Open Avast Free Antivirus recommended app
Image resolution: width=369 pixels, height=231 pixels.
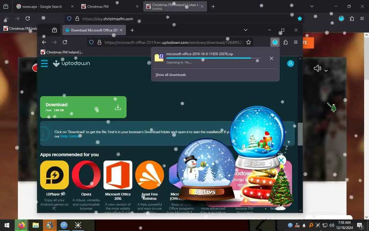pyautogui.click(x=150, y=175)
